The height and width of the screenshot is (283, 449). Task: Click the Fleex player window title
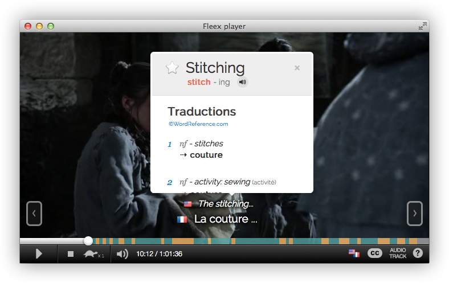[x=224, y=26]
